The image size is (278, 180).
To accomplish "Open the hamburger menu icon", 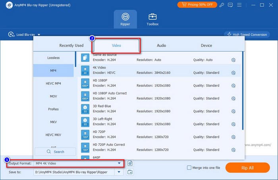I will [239, 5].
